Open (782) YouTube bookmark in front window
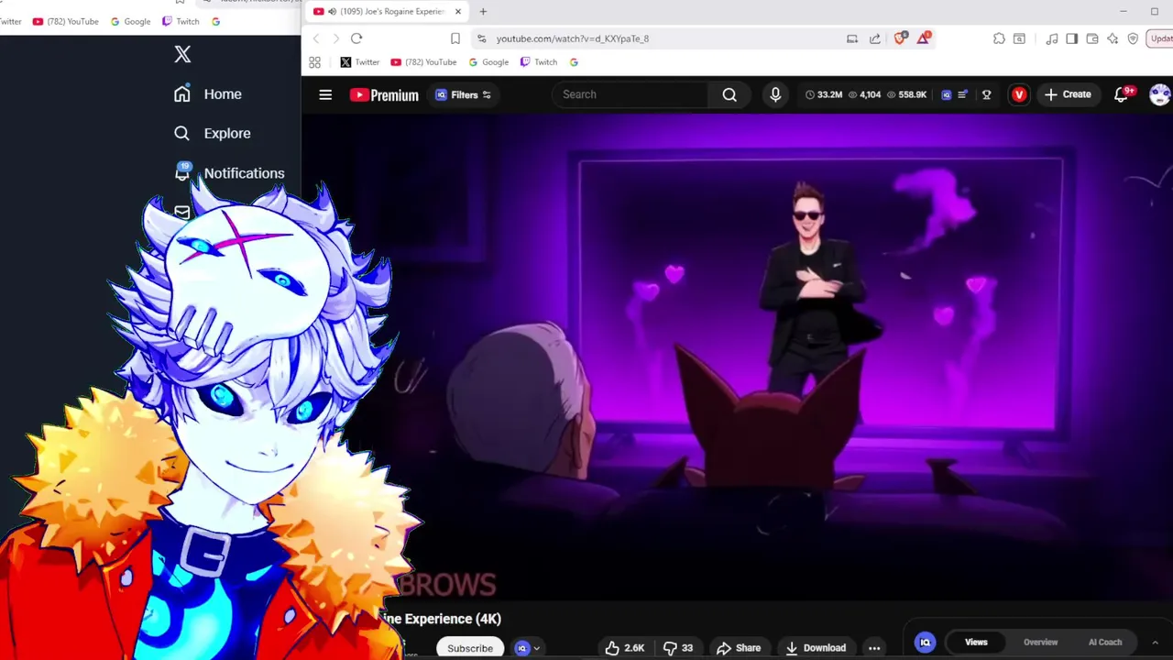Screen dimensions: 1173x660 [x=423, y=62]
